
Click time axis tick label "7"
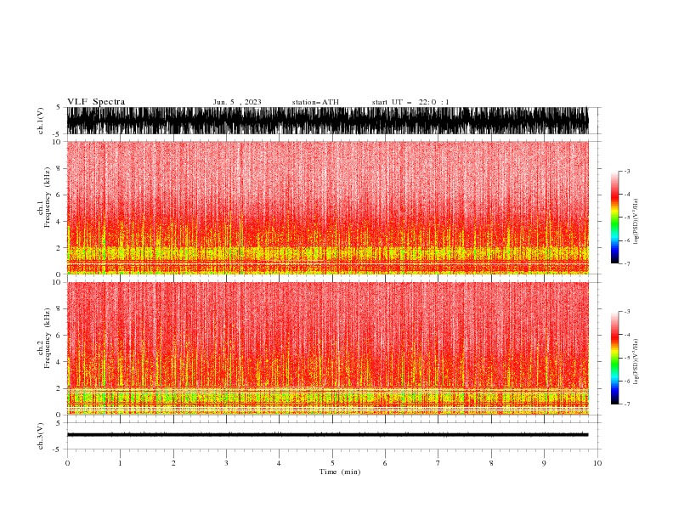pos(438,463)
